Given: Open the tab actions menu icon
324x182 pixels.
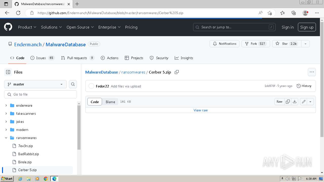Looking at the screenshot, I should (x=6, y=4).
